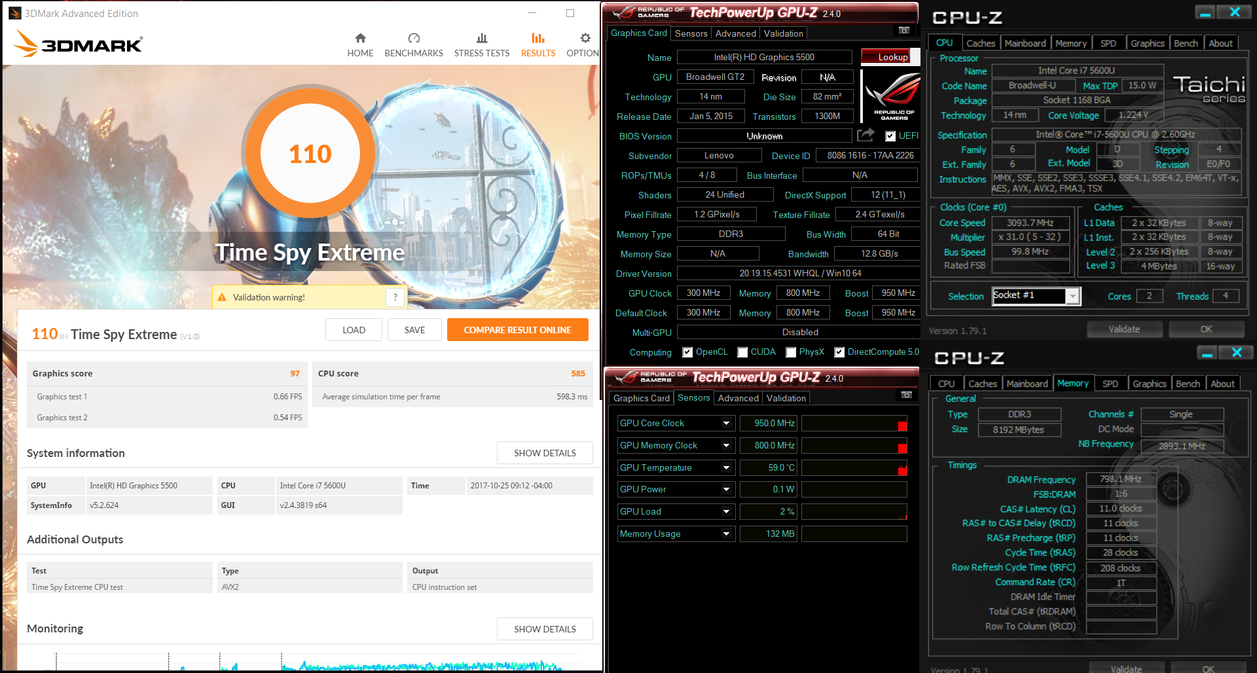Open Socket #1 selection dropdown in CPU-Z

(x=1072, y=297)
